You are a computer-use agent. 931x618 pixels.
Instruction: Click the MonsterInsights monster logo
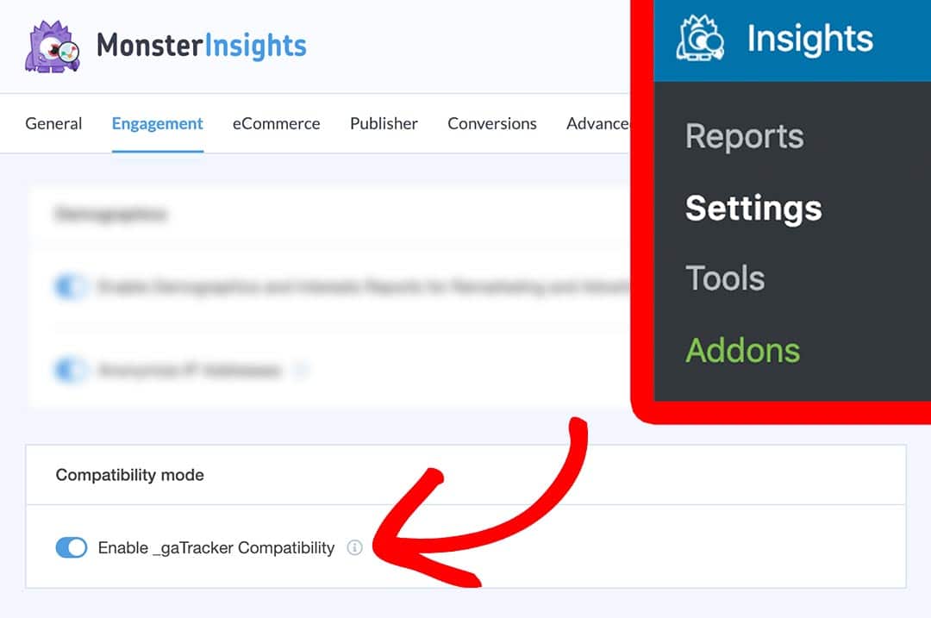point(53,47)
